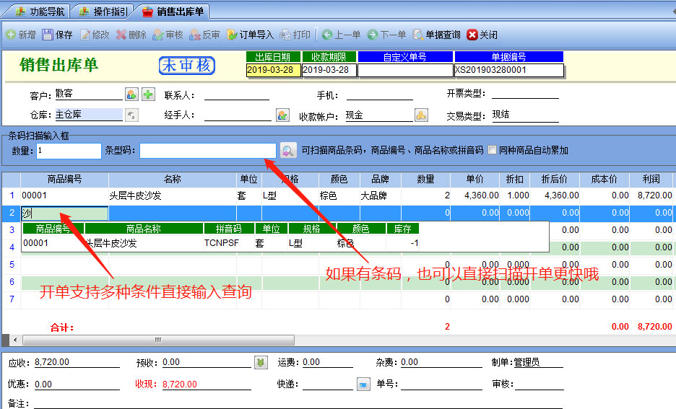Click into the 条型码 barcode input field
Image resolution: width=676 pixels, height=409 pixels.
(x=208, y=150)
